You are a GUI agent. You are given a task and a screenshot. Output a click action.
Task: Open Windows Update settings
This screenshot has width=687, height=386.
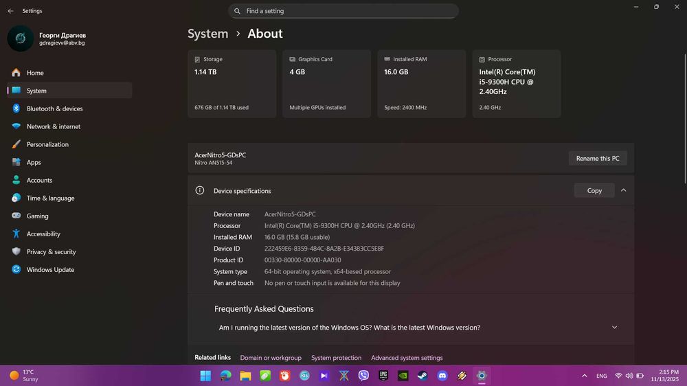(69, 270)
